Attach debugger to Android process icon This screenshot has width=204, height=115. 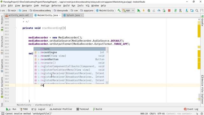click(164, 11)
